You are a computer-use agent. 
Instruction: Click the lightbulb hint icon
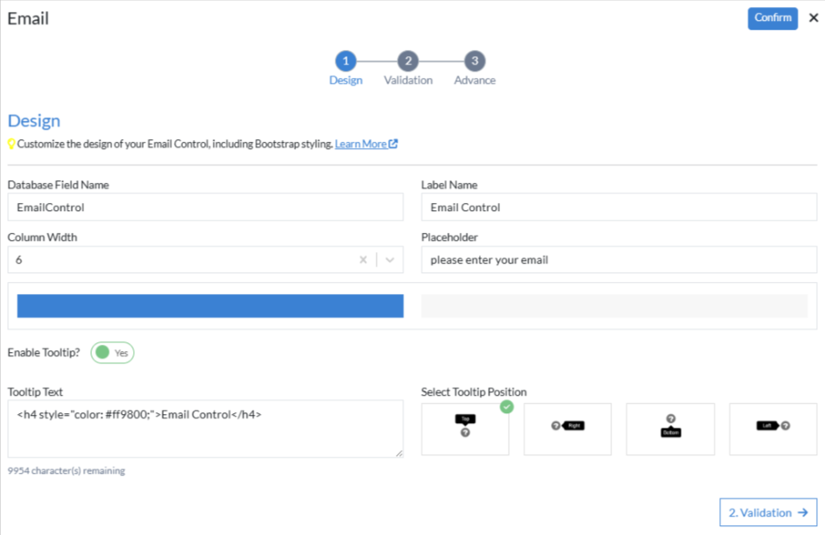tap(11, 144)
